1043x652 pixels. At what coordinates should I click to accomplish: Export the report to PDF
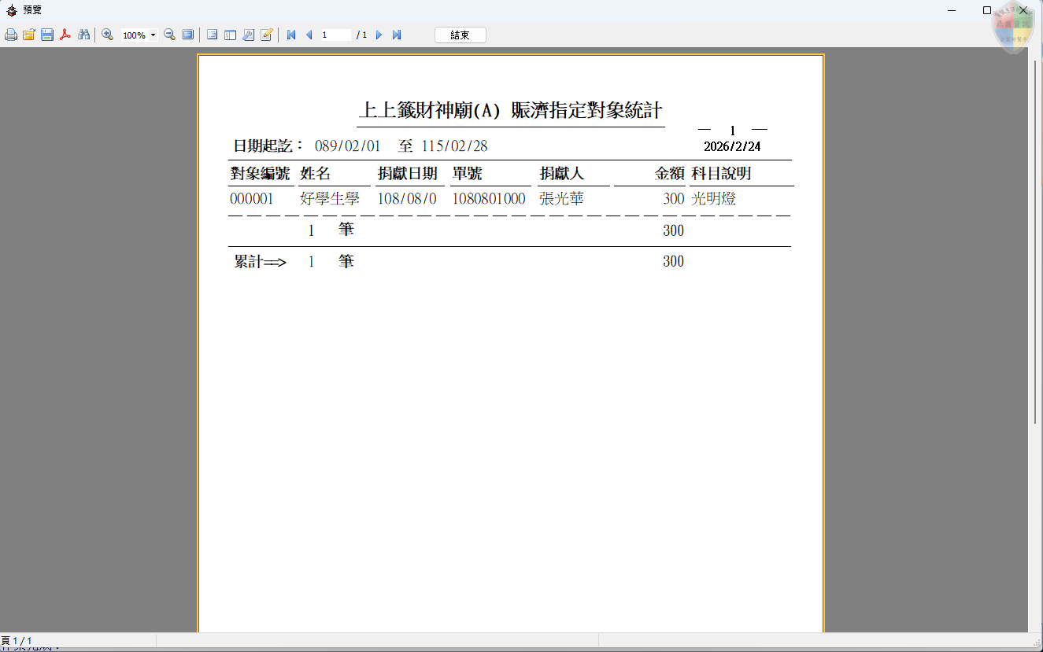tap(65, 35)
